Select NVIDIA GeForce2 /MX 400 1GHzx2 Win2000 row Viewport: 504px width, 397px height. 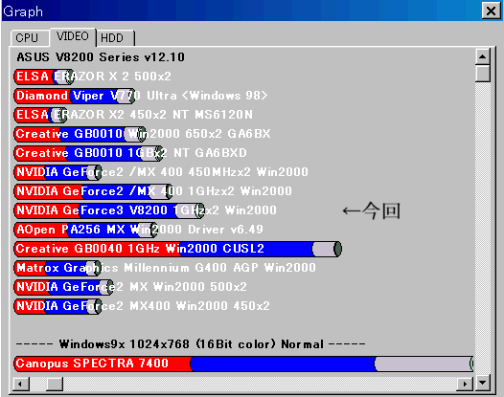coord(153,191)
